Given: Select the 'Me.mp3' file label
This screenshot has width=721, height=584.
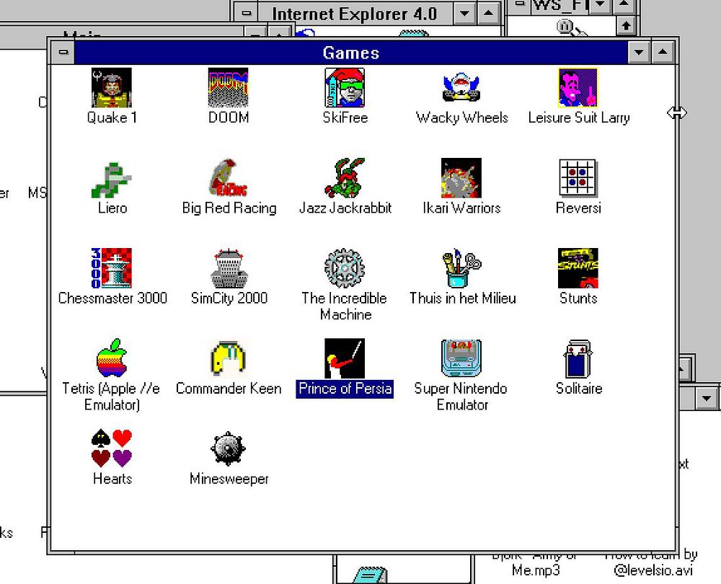Looking at the screenshot, I should click(x=536, y=570).
